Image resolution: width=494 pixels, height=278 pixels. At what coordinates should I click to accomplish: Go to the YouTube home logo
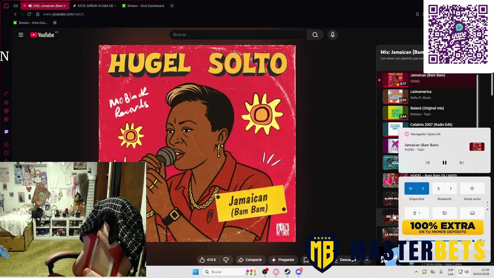click(42, 35)
